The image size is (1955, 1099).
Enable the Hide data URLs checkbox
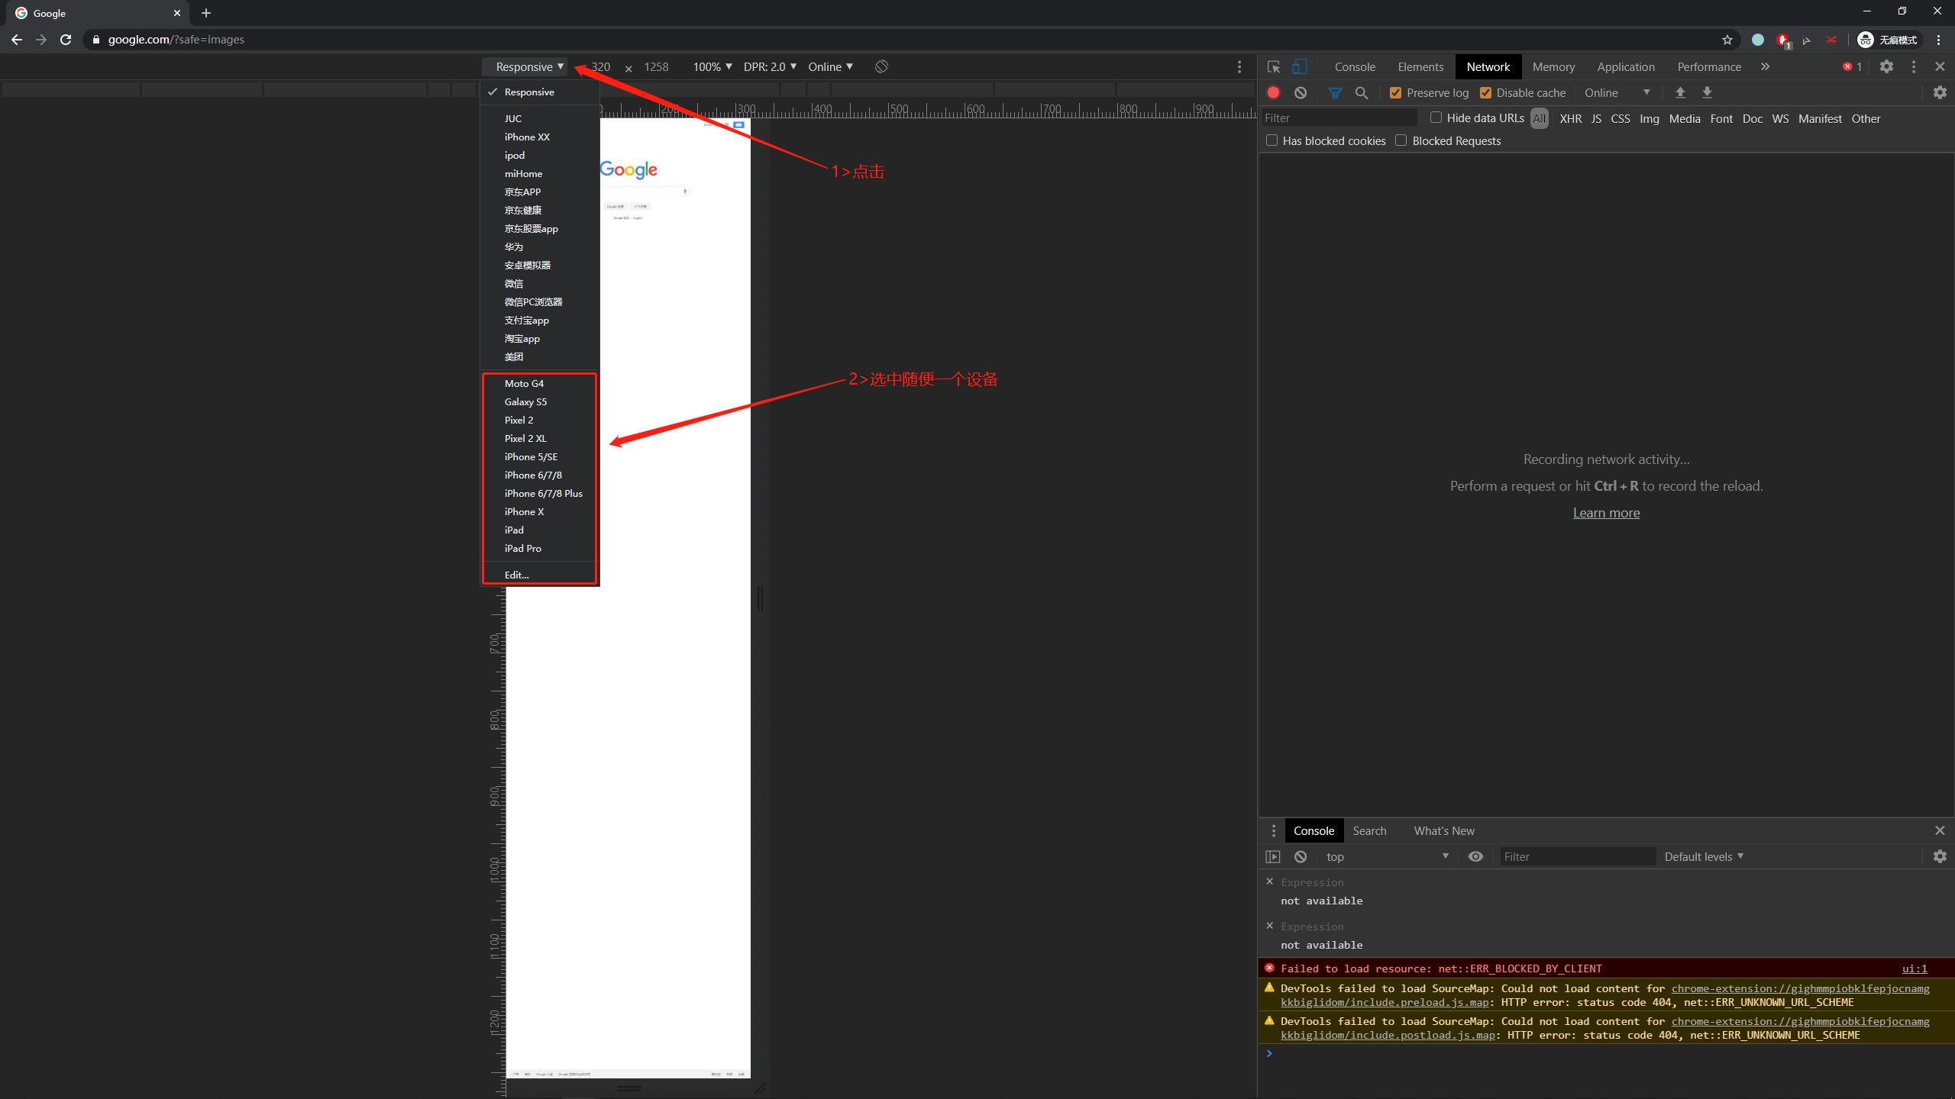[x=1436, y=118]
